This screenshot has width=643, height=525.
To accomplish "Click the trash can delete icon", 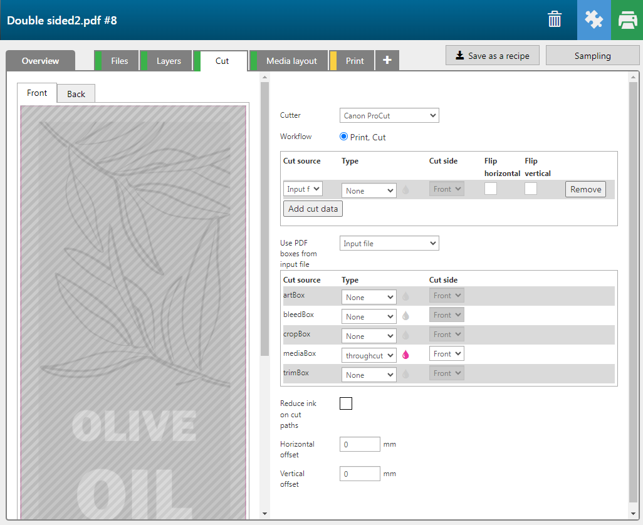I will (x=555, y=20).
